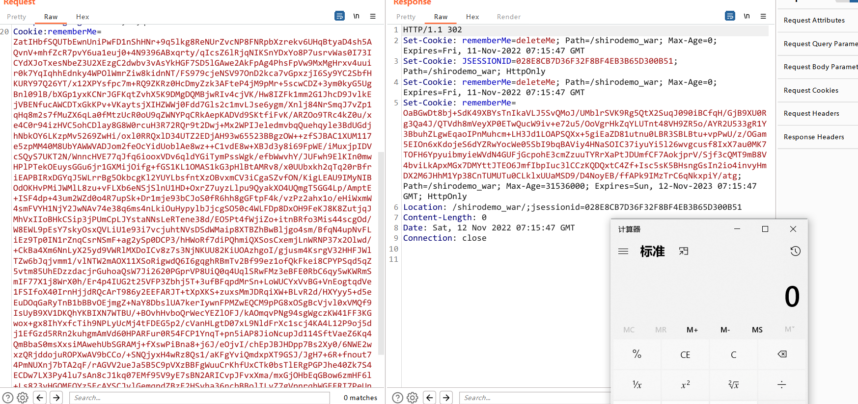Minimize the Calculator window
The width and height of the screenshot is (858, 404).
coord(737,229)
